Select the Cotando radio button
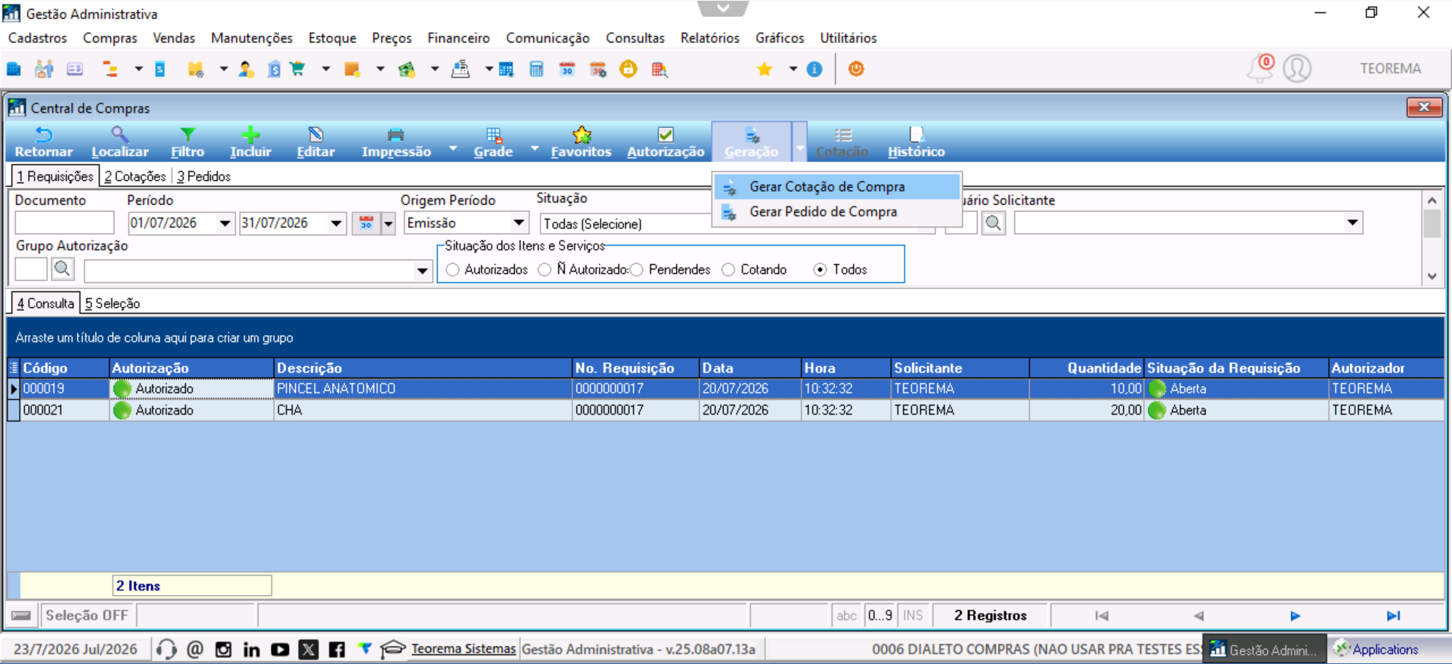 pos(728,270)
